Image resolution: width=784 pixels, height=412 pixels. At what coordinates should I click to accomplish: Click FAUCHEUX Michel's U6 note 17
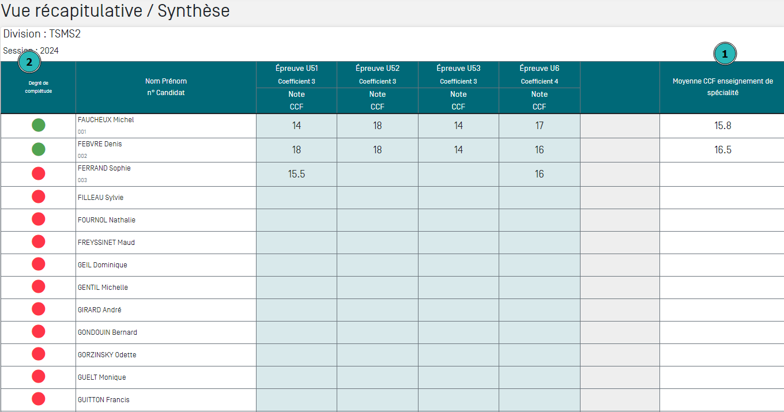point(539,126)
